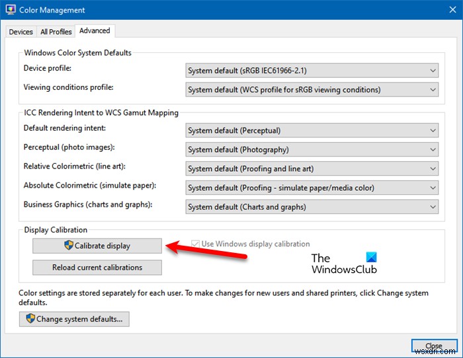The image size is (463, 358).
Task: Click the shield icon on Calibrate display
Action: [x=69, y=245]
